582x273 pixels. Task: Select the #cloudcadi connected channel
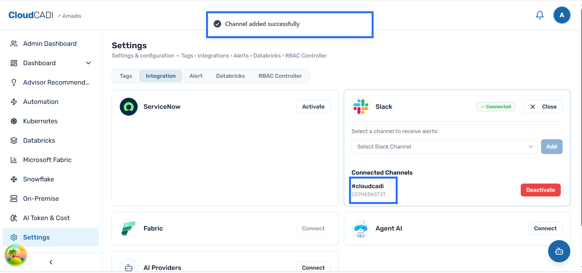click(368, 186)
